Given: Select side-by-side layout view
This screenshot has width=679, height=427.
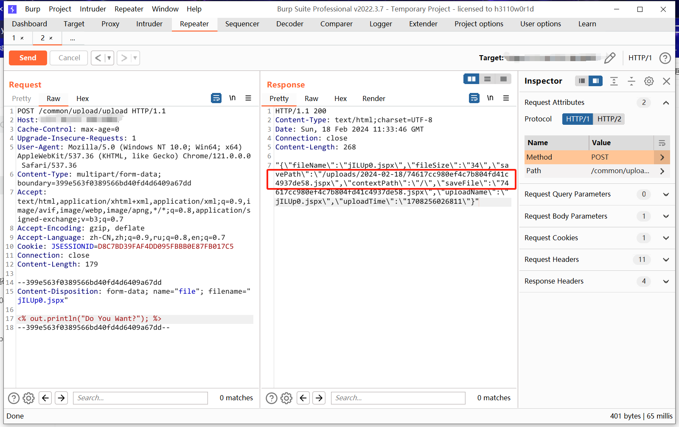Looking at the screenshot, I should tap(471, 79).
